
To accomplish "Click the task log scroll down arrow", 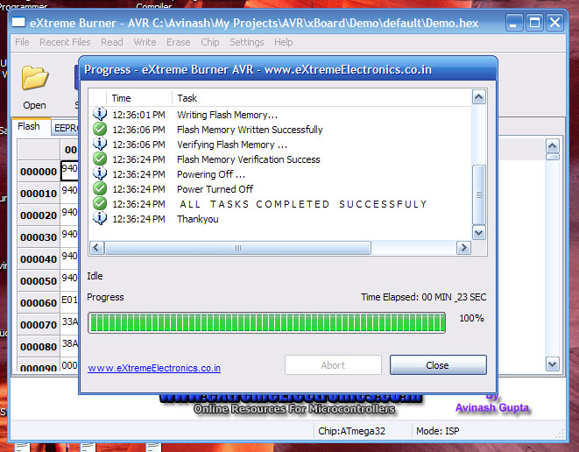I will (479, 233).
